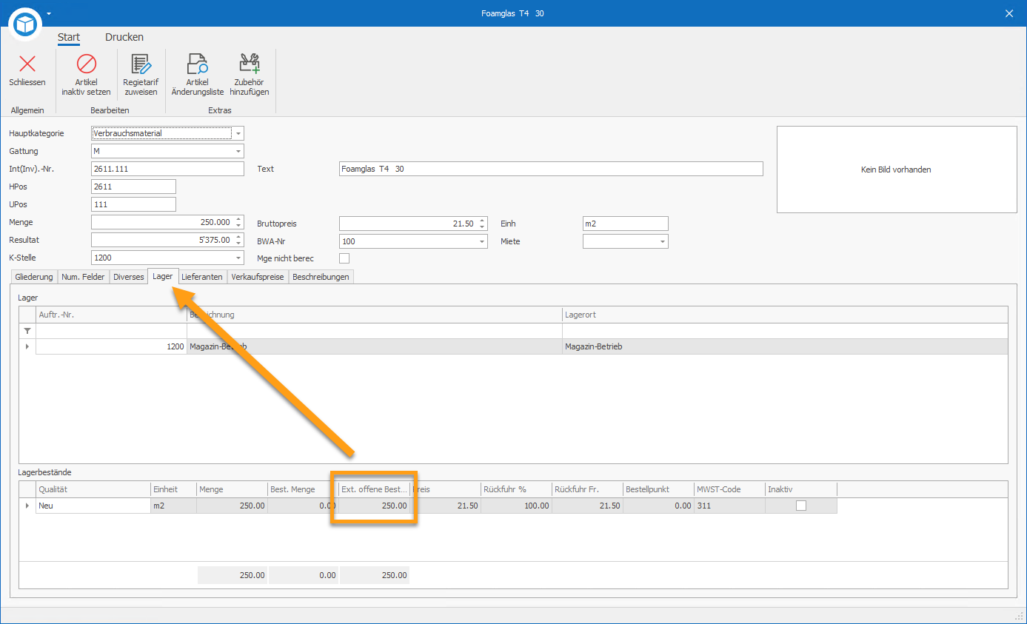Click the Auftr.-Nr. filter row cell

(111, 331)
